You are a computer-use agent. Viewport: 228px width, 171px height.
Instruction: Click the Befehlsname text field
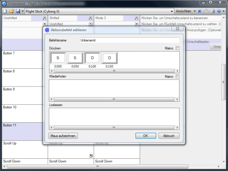(x=129, y=40)
